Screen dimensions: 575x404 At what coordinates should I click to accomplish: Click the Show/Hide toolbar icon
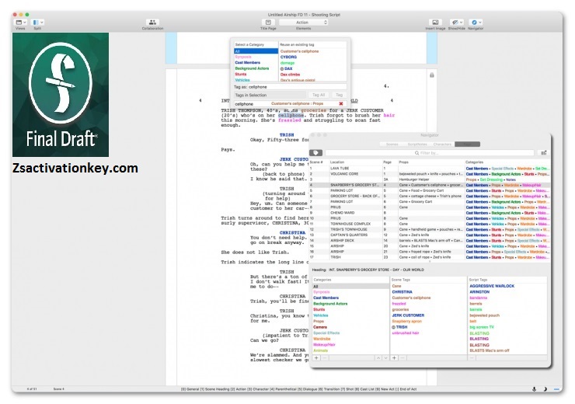pyautogui.click(x=455, y=23)
